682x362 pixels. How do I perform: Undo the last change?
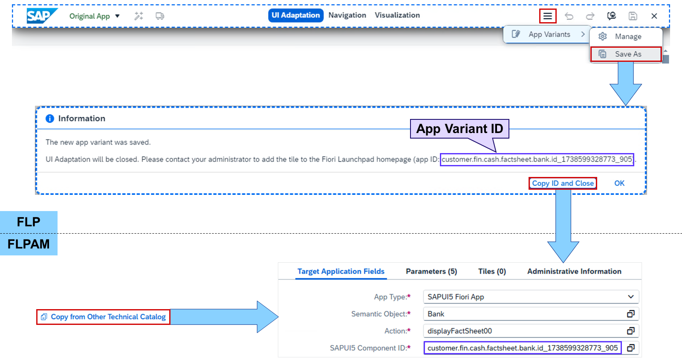pyautogui.click(x=569, y=16)
